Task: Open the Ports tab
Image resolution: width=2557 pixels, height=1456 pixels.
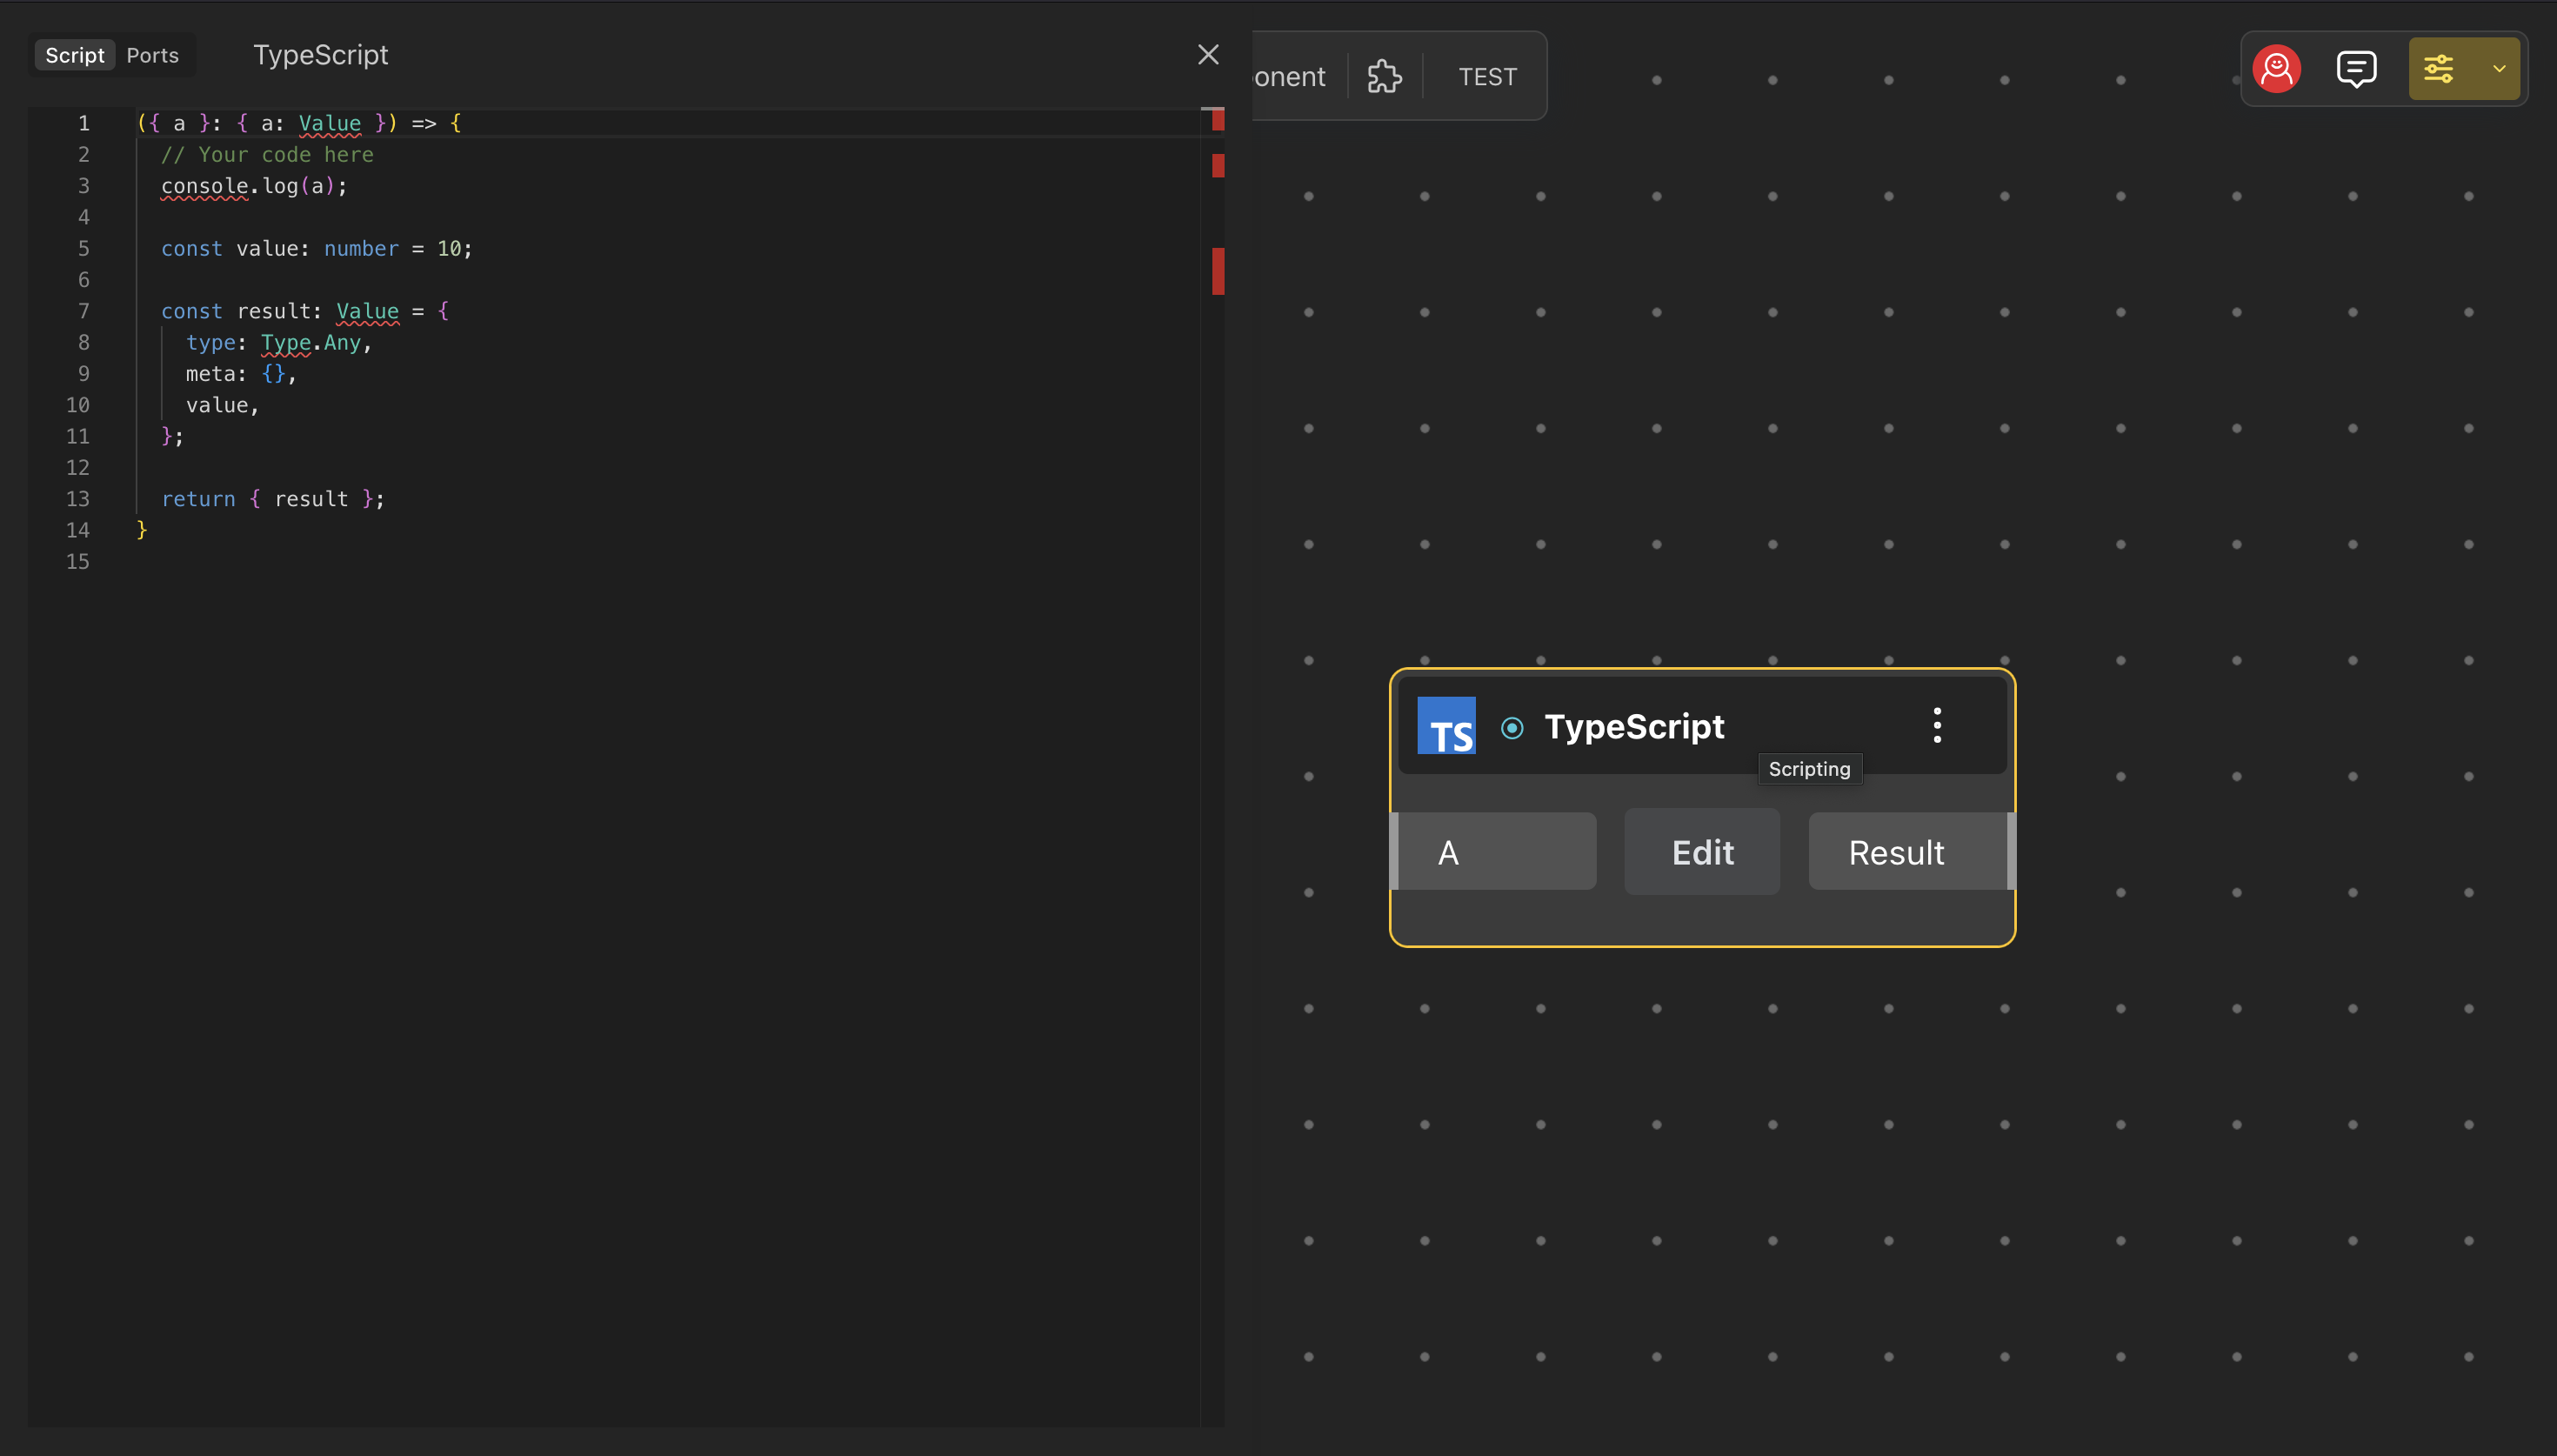Action: pos(153,55)
